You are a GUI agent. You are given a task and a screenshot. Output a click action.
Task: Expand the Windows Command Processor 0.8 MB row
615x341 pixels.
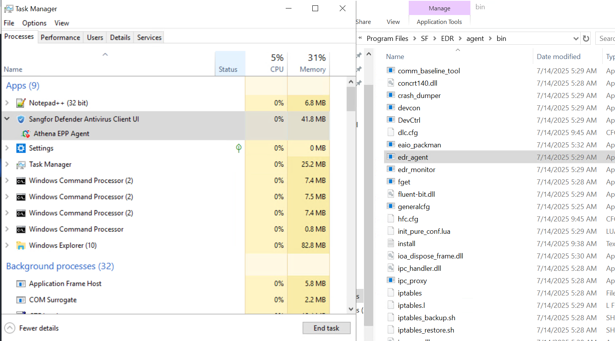tap(7, 229)
